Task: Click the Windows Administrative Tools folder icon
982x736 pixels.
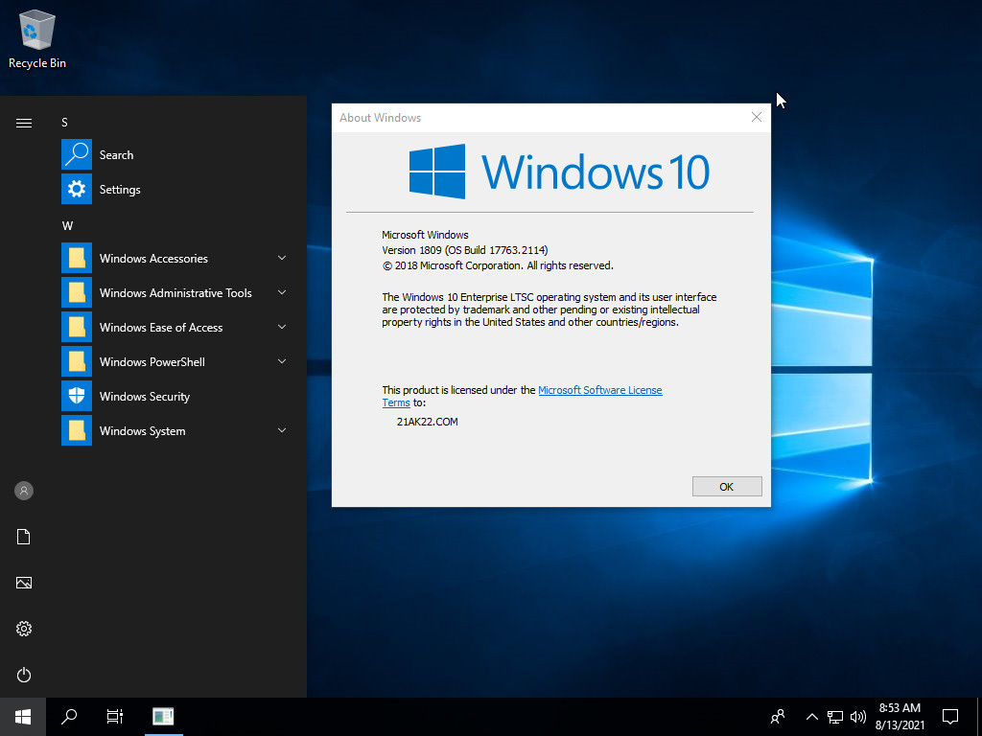Action: pyautogui.click(x=77, y=292)
